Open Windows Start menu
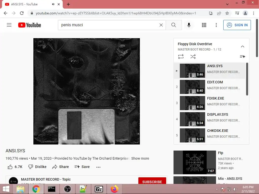Screen dimensions: 259x194 [x=6, y=189]
